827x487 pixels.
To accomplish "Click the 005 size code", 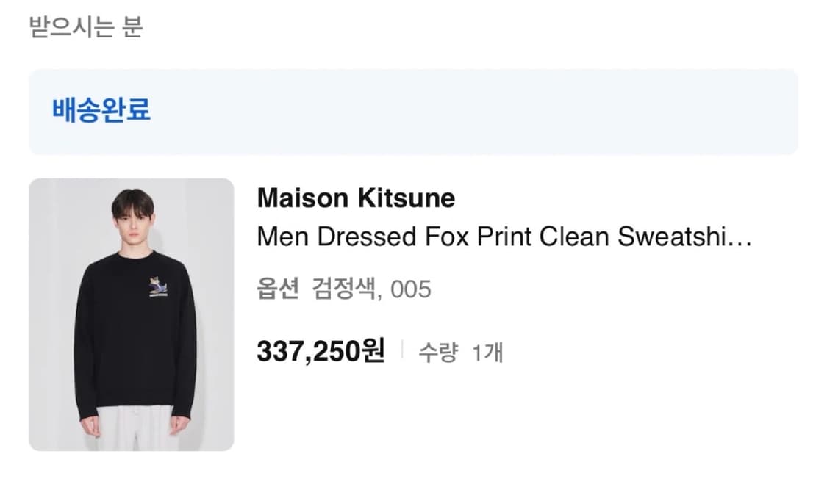I will point(410,289).
